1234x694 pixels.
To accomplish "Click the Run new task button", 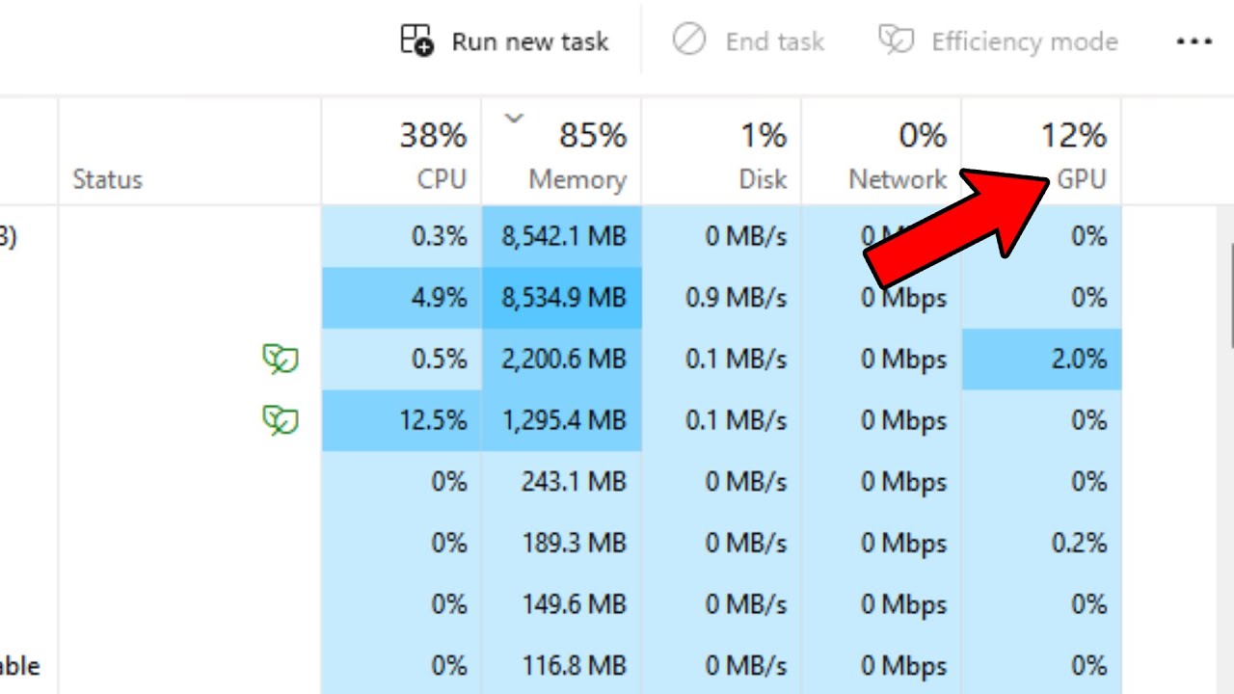I will pyautogui.click(x=505, y=41).
